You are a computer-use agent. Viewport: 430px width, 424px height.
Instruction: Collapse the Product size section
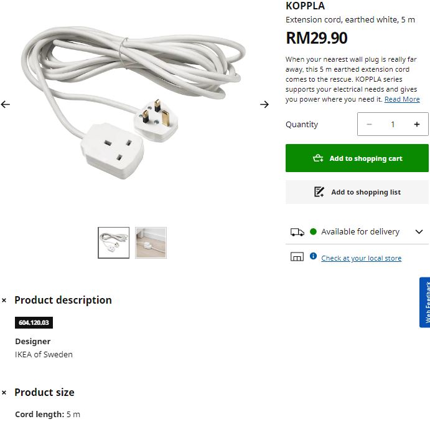click(4, 393)
